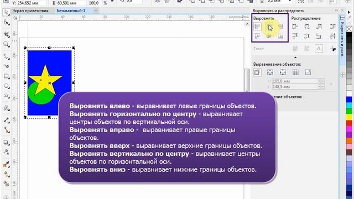Screen dimensions: 354x199
Task: Switch to Безымянный-1 document tab
Action: pyautogui.click(x=71, y=11)
